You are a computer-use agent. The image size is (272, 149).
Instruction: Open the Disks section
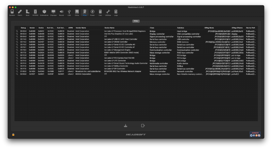point(77,13)
